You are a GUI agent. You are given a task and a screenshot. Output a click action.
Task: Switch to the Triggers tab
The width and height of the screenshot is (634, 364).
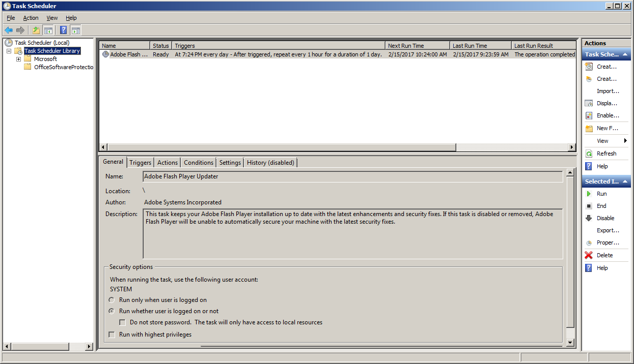(x=140, y=163)
